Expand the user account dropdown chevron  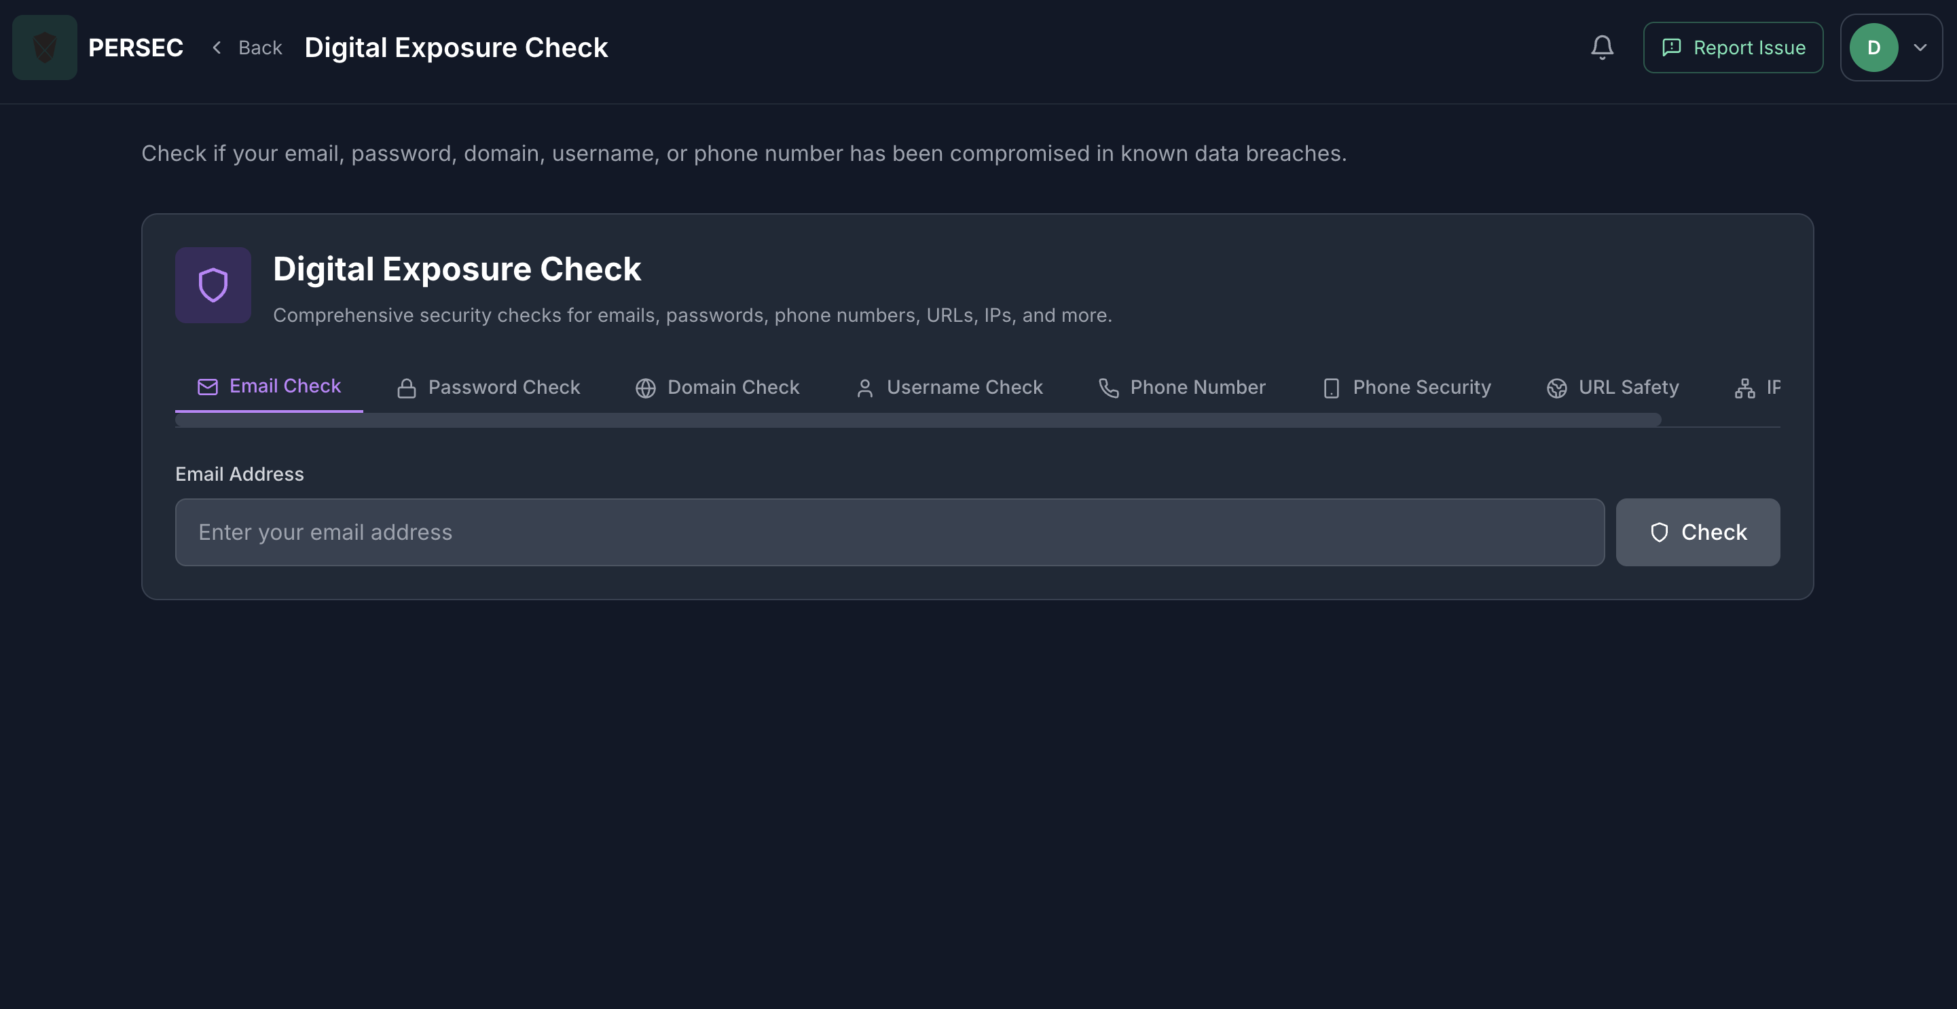[x=1920, y=48]
